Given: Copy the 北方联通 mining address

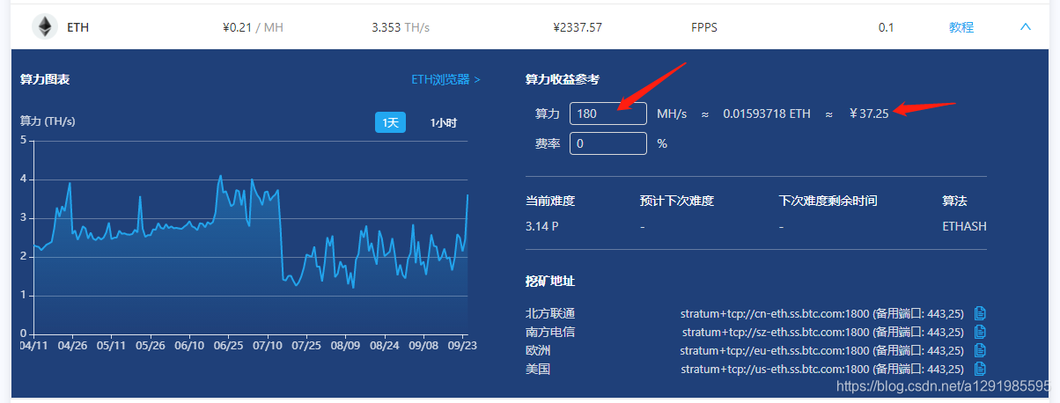Looking at the screenshot, I should coord(981,313).
